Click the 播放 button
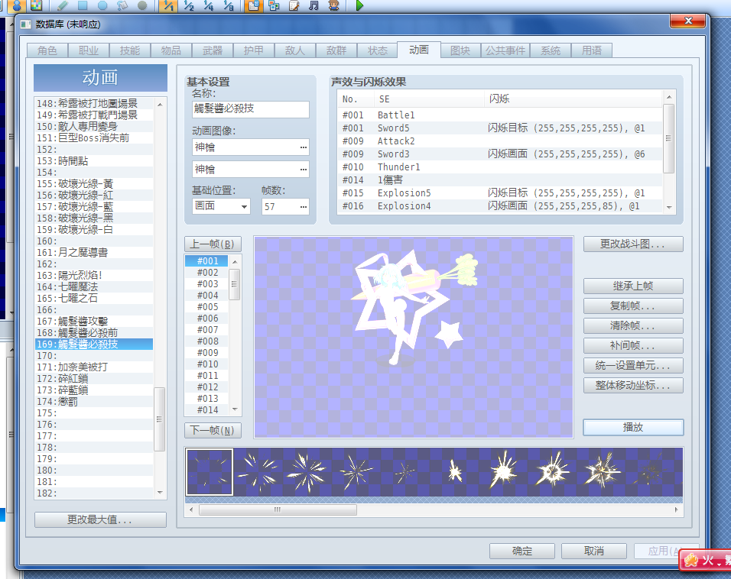This screenshot has width=731, height=579. pyautogui.click(x=633, y=427)
